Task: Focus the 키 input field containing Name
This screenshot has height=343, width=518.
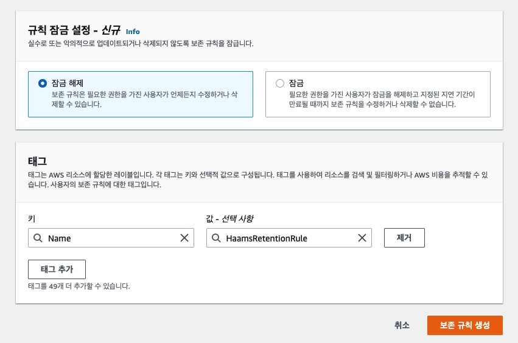Action: [x=111, y=238]
